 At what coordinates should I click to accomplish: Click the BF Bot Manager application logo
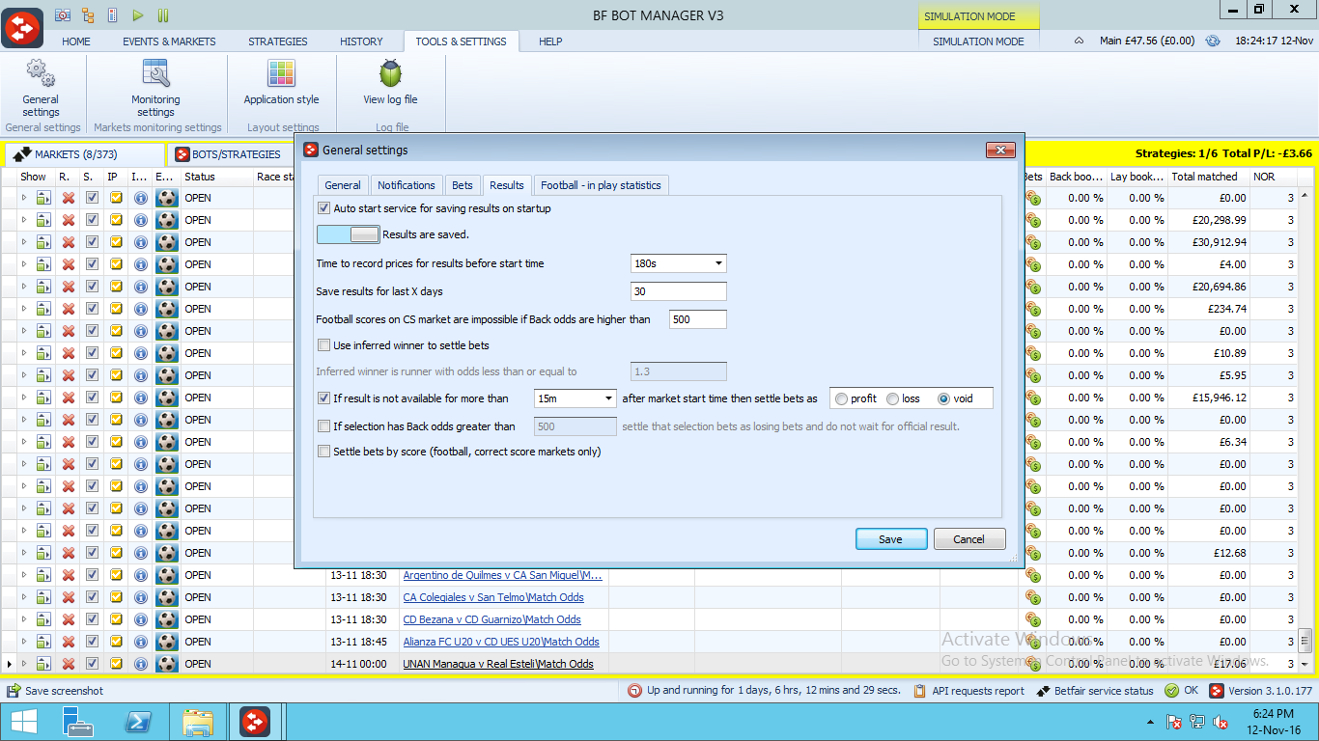coord(22,26)
